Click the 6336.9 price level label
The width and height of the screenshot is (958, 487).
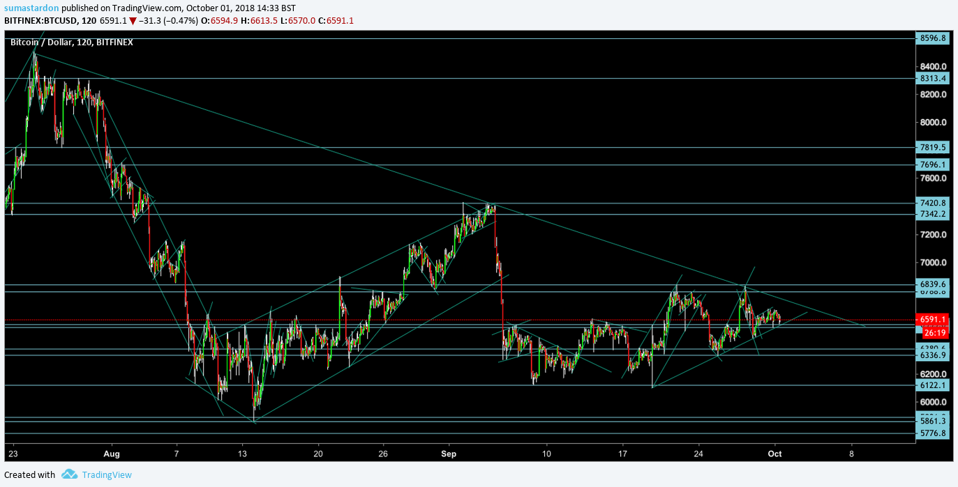[x=933, y=355]
